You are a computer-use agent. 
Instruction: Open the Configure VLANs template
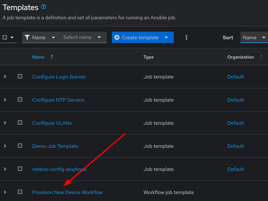[52, 123]
